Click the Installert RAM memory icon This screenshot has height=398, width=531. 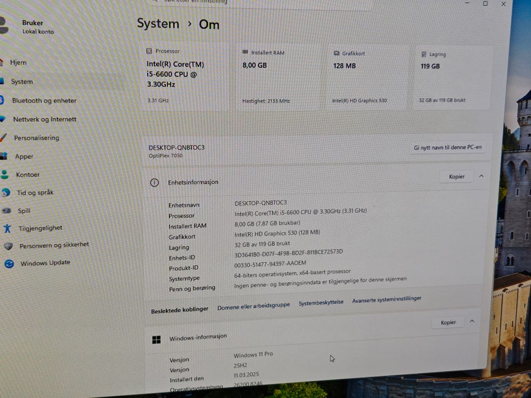[245, 52]
